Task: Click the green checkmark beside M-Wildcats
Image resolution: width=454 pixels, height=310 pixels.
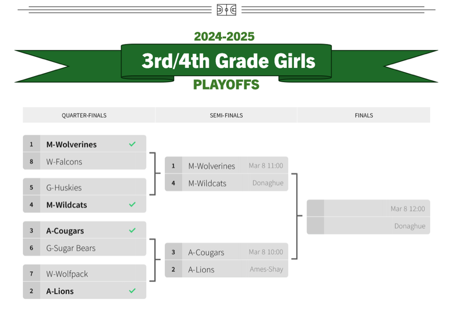Action: click(x=132, y=204)
